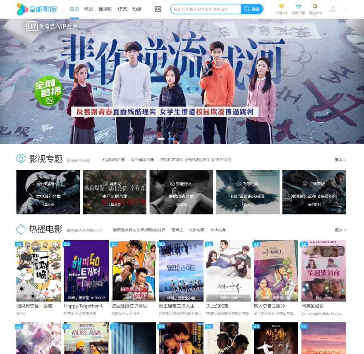Click the 天上的约定 title text
The width and height of the screenshot is (364, 354).
coord(218,306)
